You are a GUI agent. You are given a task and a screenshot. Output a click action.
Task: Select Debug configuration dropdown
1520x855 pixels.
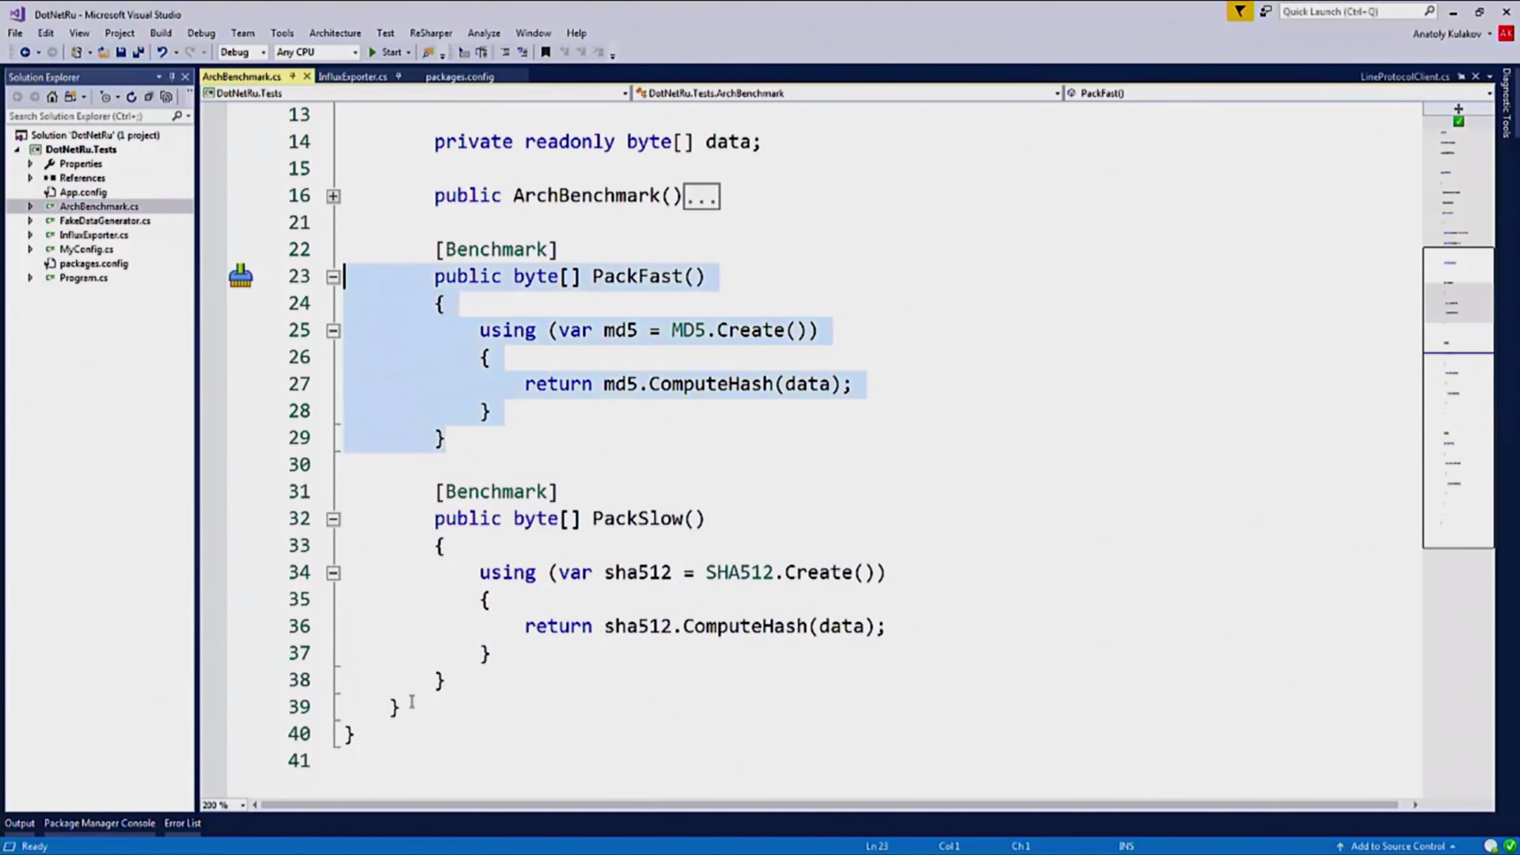pos(238,52)
